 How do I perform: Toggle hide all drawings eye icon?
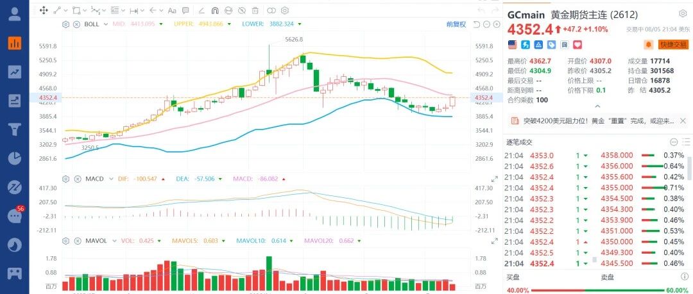click(242, 11)
